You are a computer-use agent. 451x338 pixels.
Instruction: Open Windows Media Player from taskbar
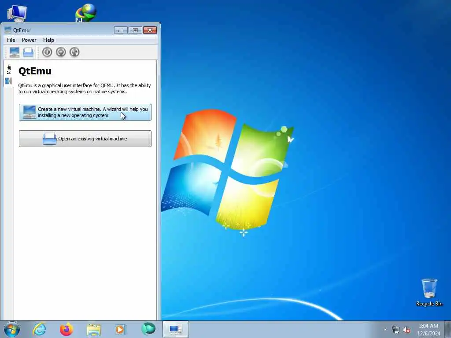(121, 329)
